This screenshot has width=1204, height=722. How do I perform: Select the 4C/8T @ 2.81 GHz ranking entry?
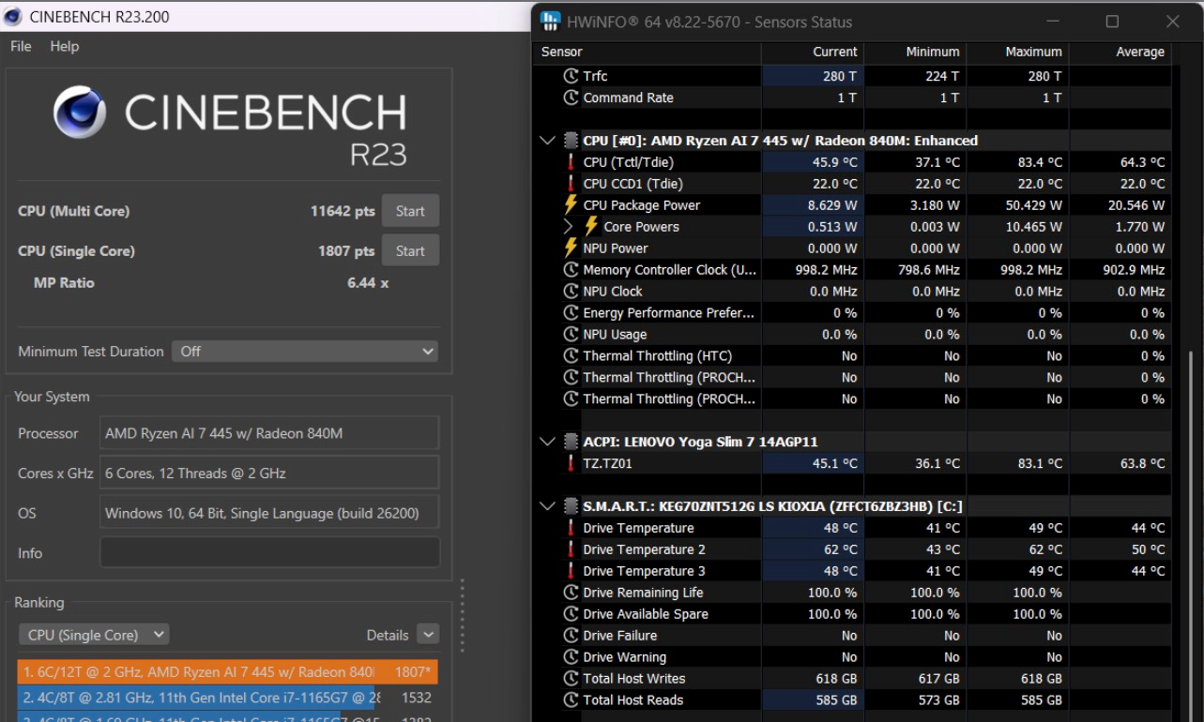227,698
